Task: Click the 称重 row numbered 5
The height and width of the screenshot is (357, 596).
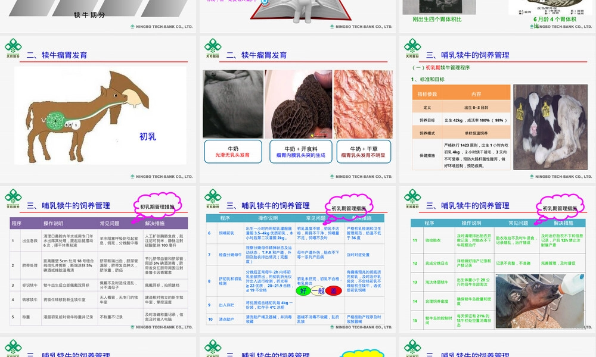Action: pos(99,317)
